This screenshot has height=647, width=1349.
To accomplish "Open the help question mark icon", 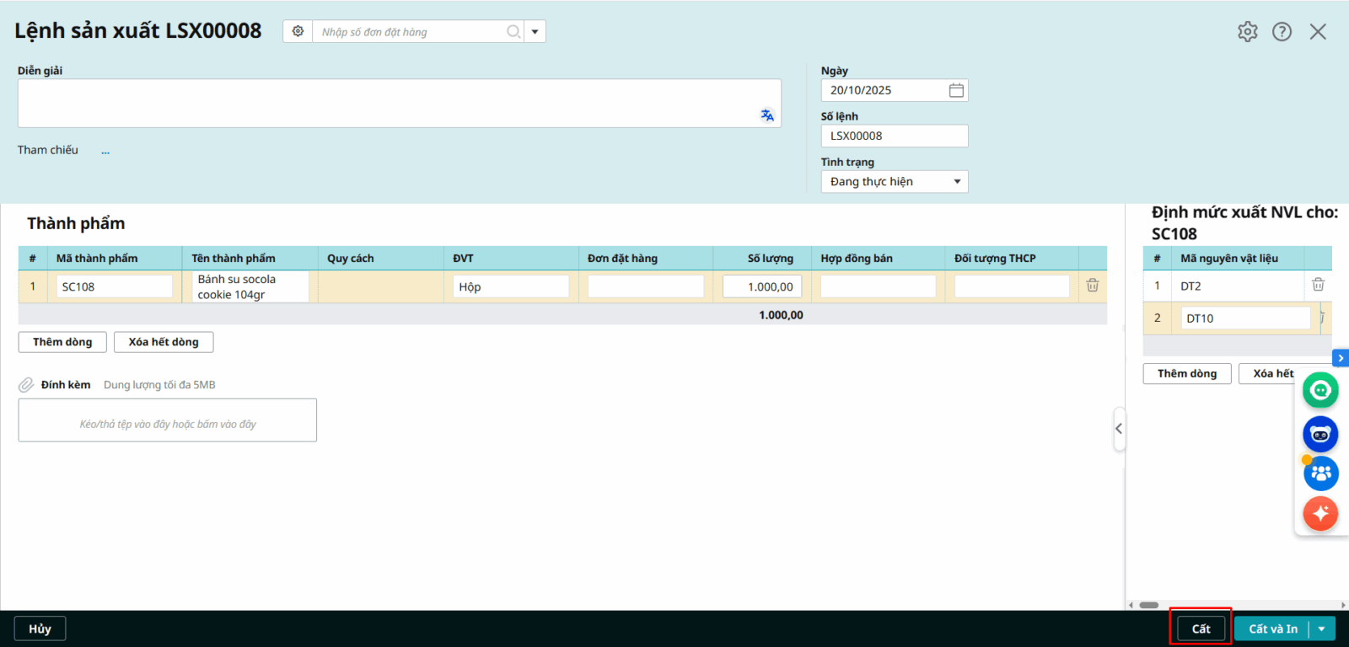I will coord(1282,32).
